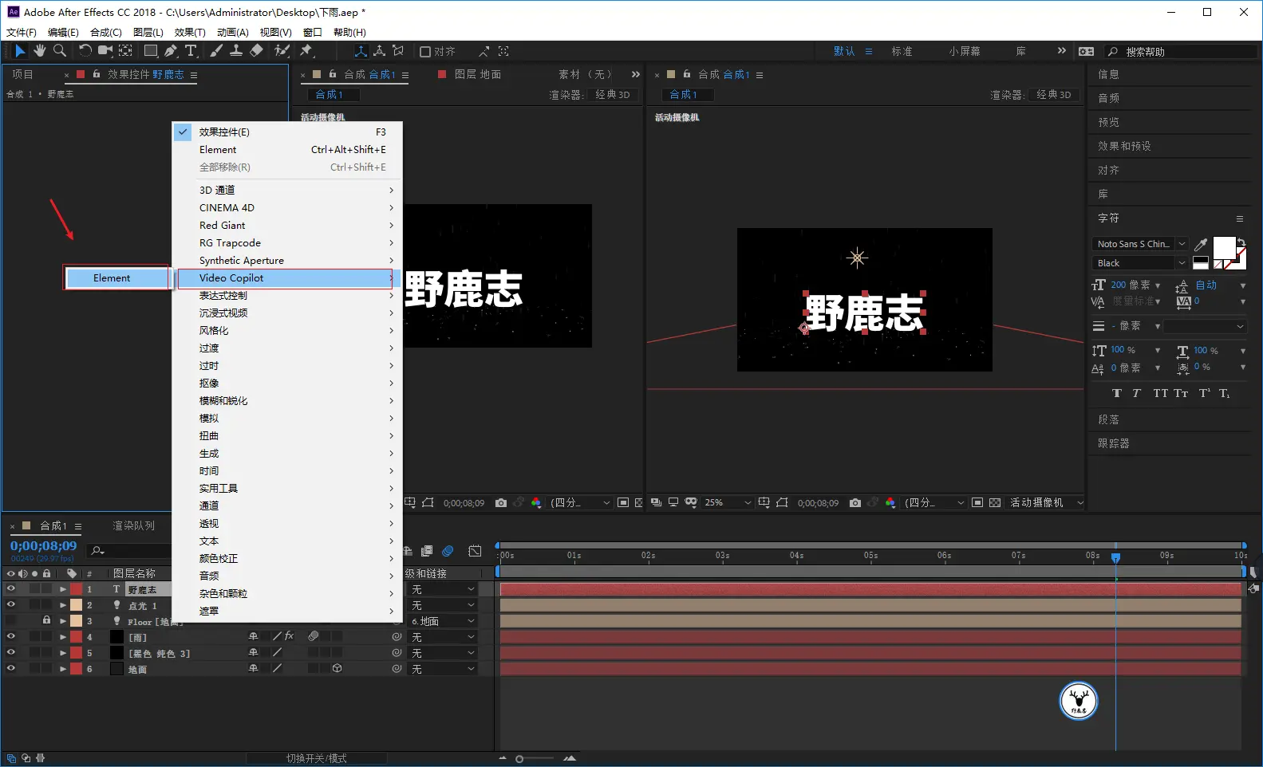This screenshot has width=1263, height=767.
Task: Expand the 点光 1 layer properties
Action: pyautogui.click(x=62, y=605)
